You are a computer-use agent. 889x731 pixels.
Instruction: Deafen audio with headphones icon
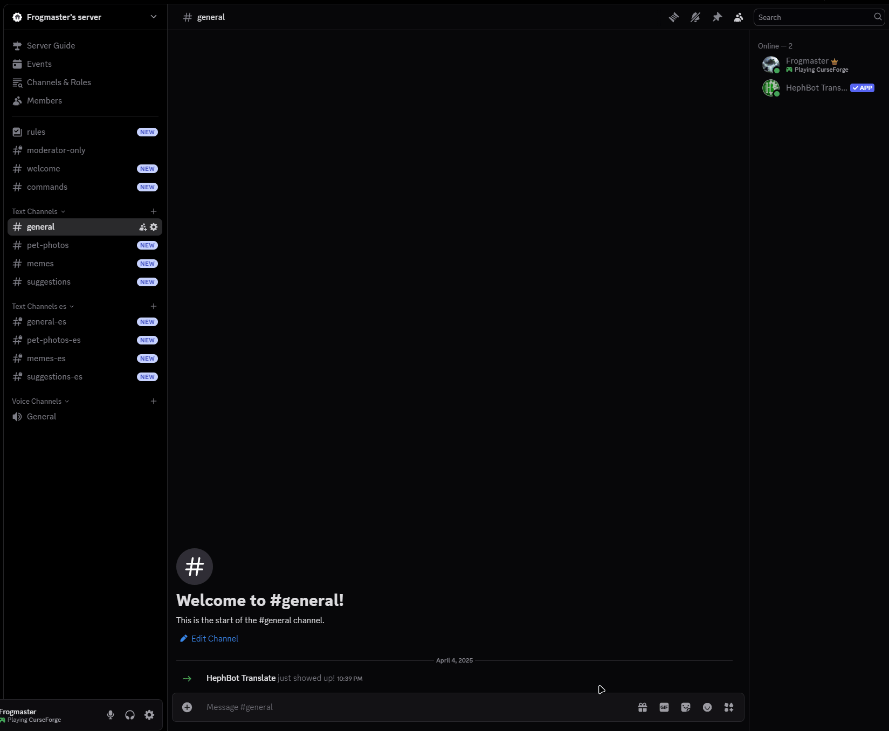click(130, 715)
